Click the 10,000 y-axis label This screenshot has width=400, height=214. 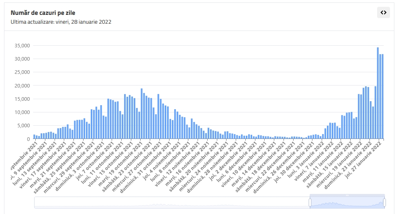pyautogui.click(x=22, y=112)
